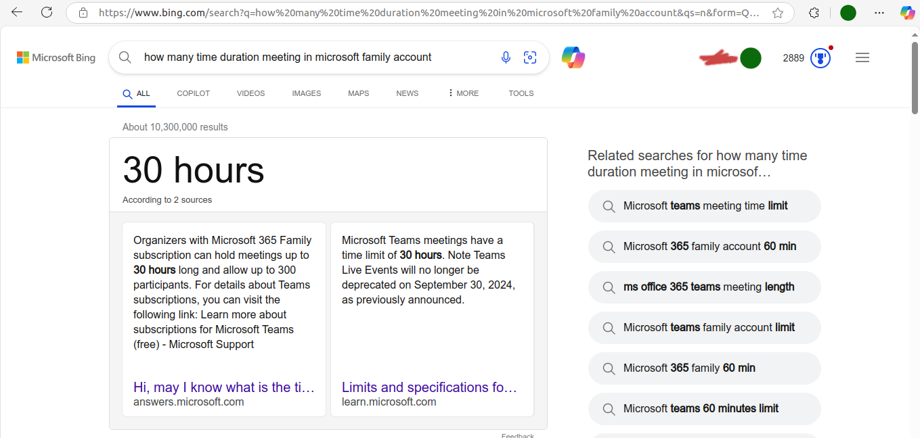
Task: Open the Bing hamburger menu
Action: click(x=862, y=57)
